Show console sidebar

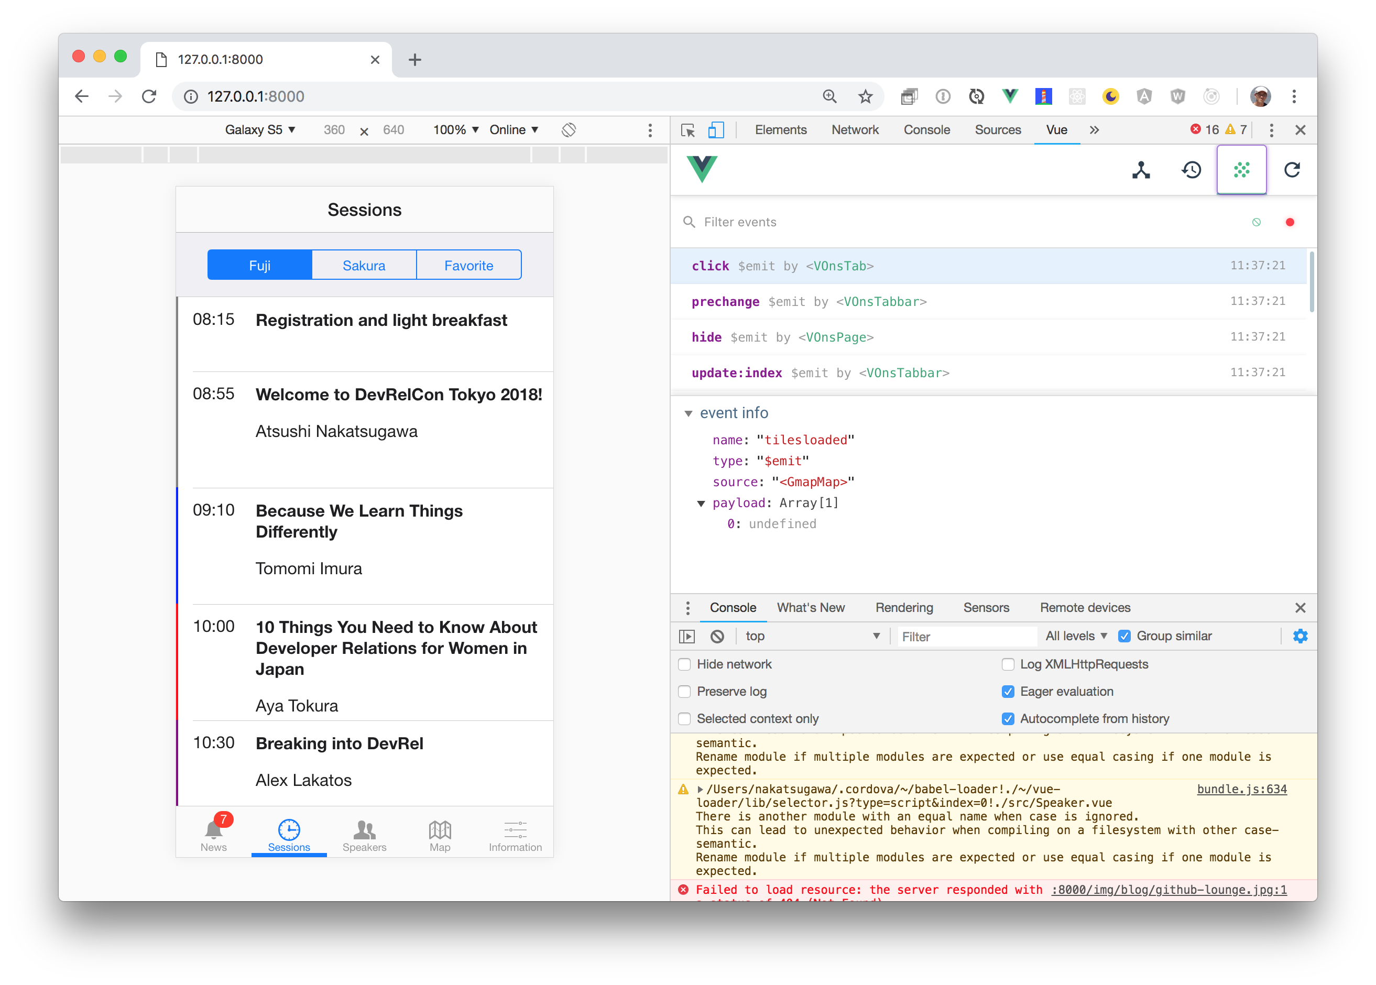(x=686, y=636)
